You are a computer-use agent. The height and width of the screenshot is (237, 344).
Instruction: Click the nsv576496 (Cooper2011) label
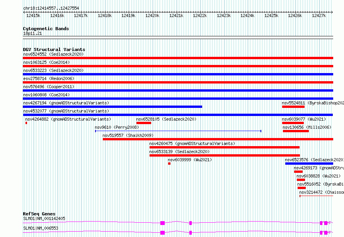point(49,87)
